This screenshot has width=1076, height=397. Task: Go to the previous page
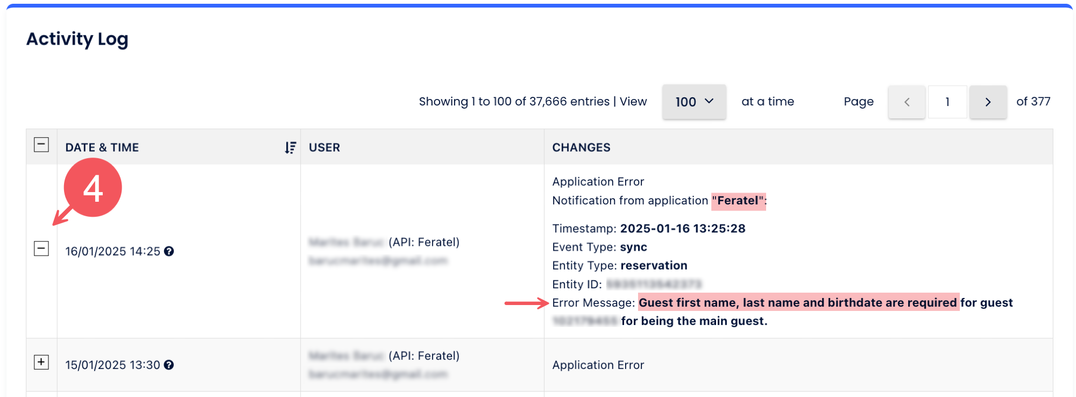point(907,102)
